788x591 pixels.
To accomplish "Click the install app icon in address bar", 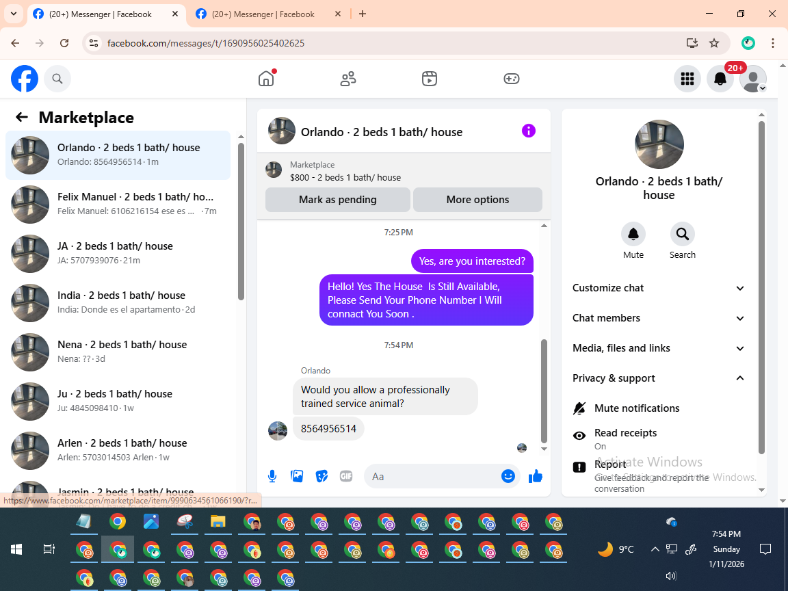I will 692,43.
